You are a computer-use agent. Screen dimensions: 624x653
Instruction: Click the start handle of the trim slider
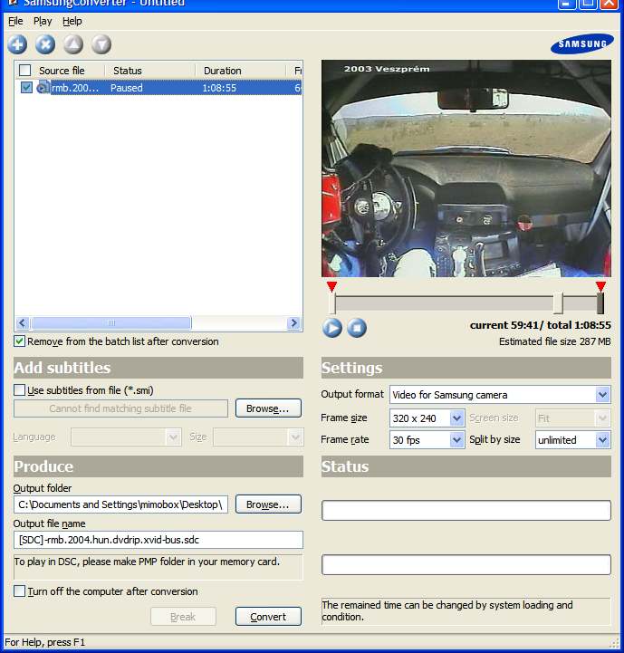tap(332, 303)
